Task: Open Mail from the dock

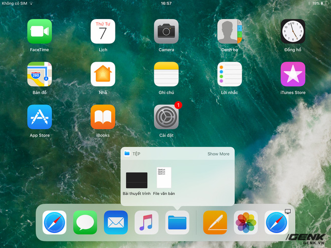Action: pyautogui.click(x=116, y=222)
